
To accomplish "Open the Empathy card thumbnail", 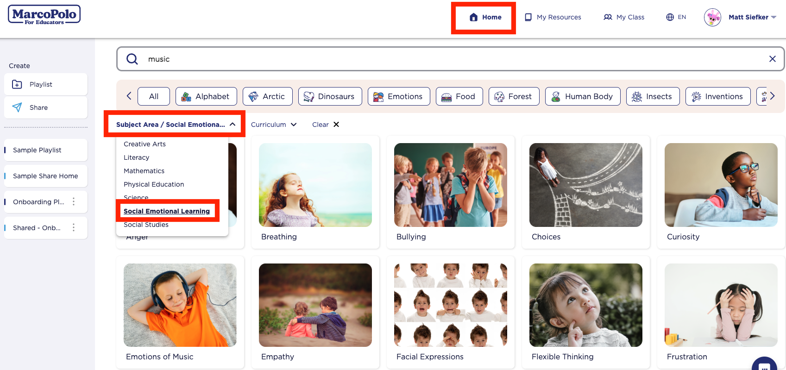I will (x=315, y=305).
